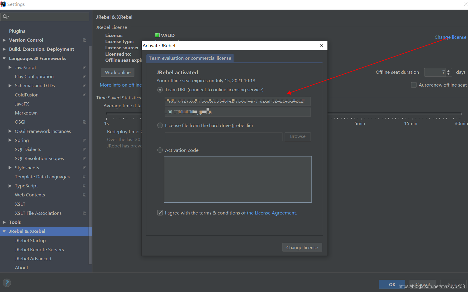The image size is (468, 292).
Task: Expand the Tools section
Action: coord(4,222)
